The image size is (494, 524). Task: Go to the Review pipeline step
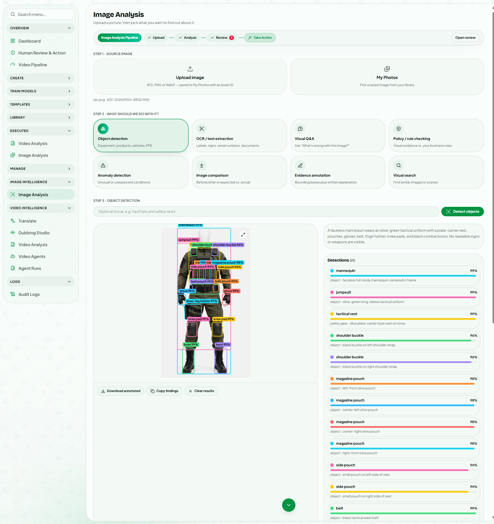222,38
